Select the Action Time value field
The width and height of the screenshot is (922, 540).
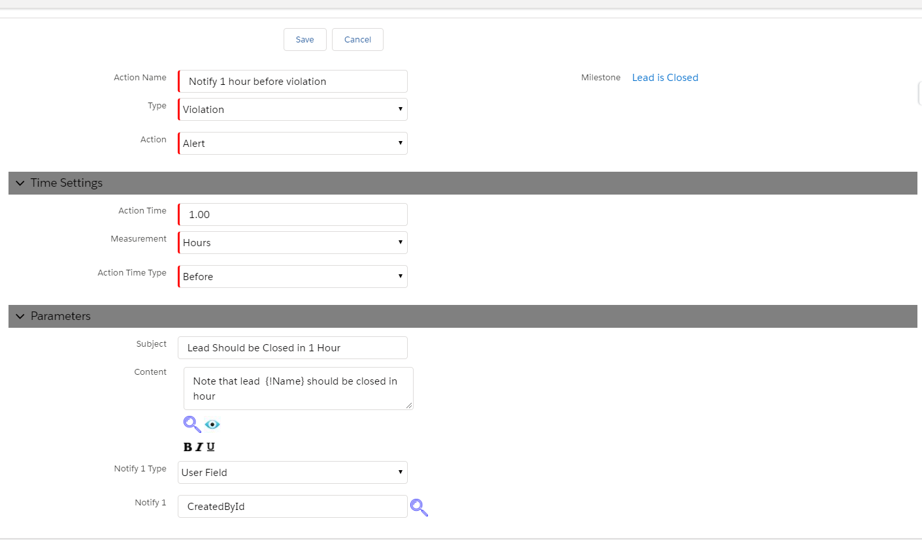[292, 214]
